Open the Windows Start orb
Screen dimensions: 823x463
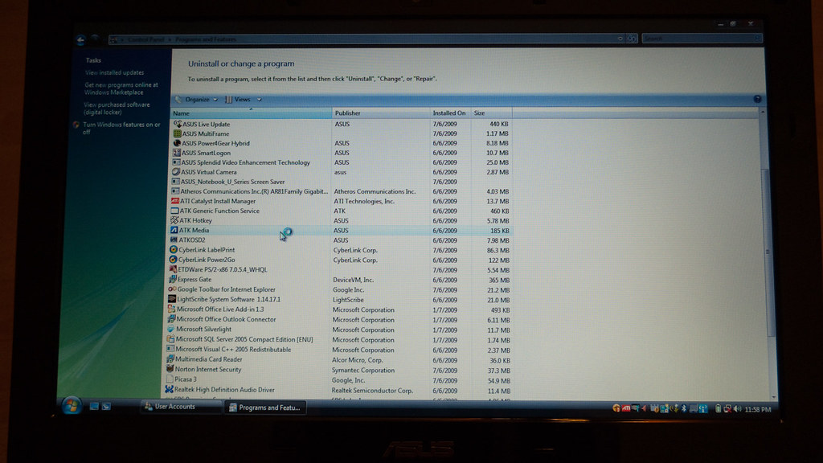(x=72, y=406)
